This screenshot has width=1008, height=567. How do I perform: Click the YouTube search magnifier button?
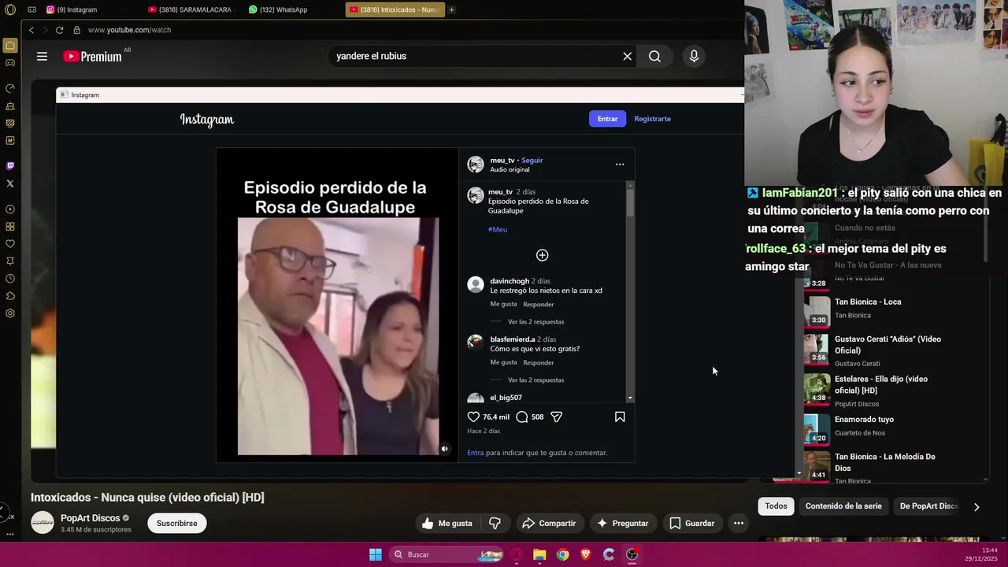pyautogui.click(x=654, y=56)
